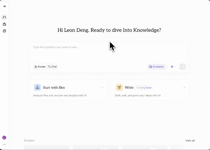Open the Start with files card
The image size is (210, 150).
point(68,90)
